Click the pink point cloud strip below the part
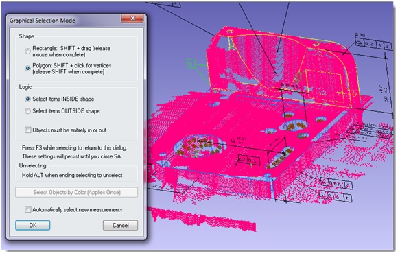The width and height of the screenshot is (400, 260). click(x=202, y=219)
